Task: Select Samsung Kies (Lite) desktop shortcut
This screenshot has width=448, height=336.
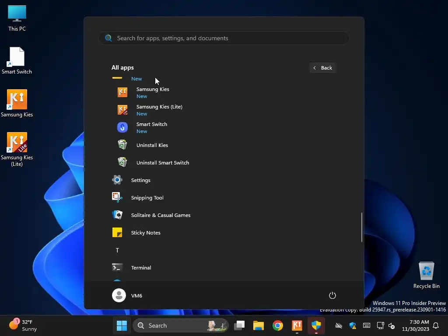Action: coord(17,149)
